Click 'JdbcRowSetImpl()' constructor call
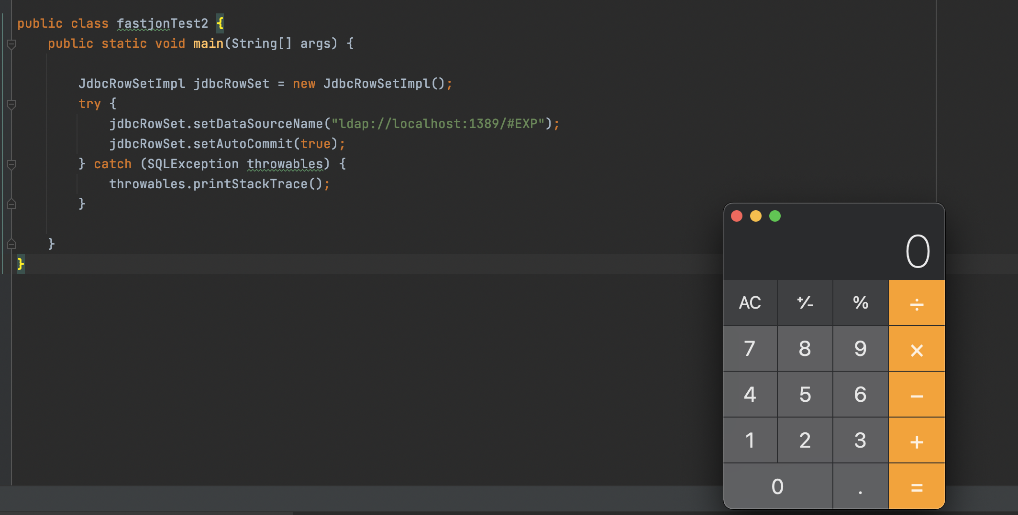The height and width of the screenshot is (515, 1018). tap(385, 84)
